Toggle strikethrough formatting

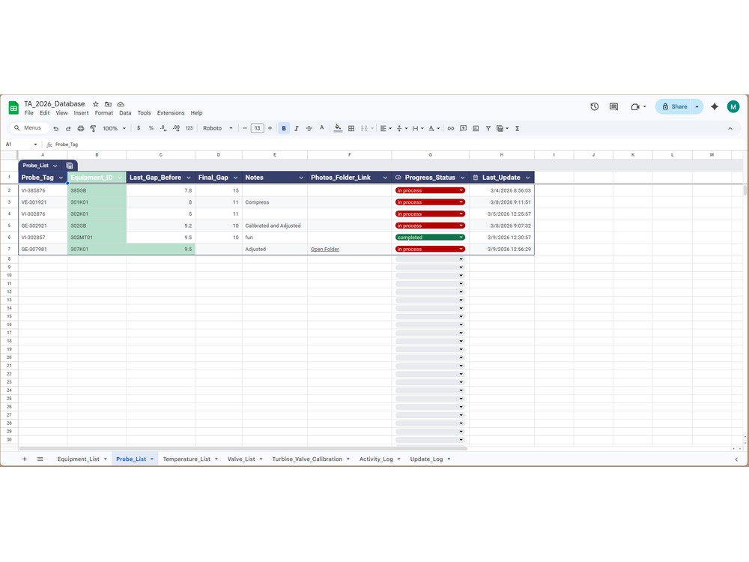point(309,128)
